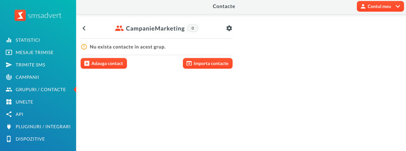
Task: Click the Campanii target icon
Action: (9, 77)
